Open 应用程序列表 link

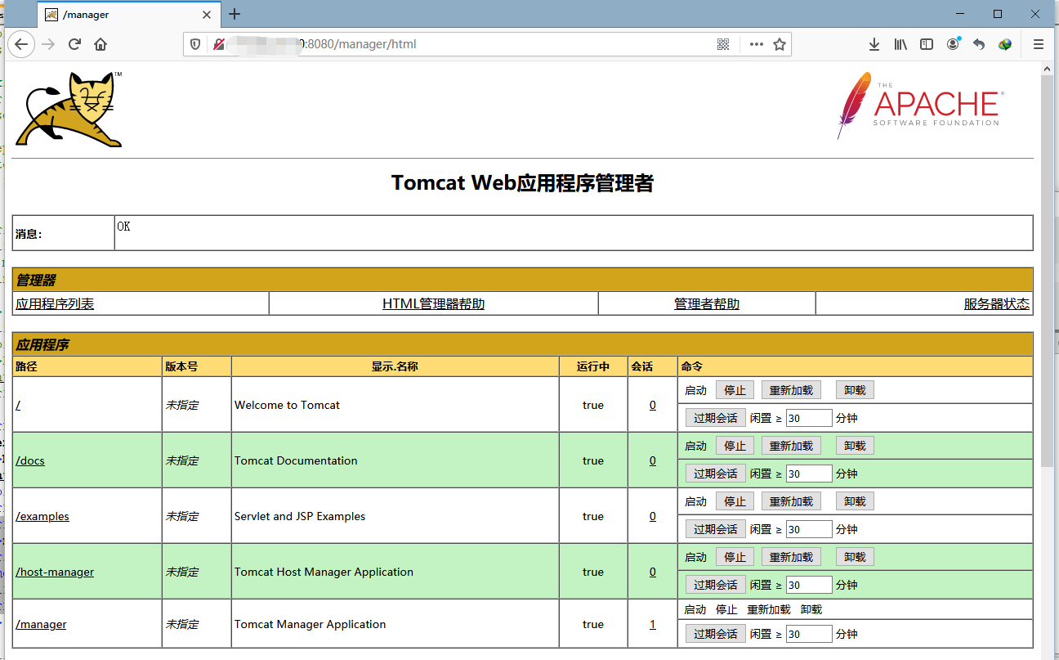click(x=55, y=303)
